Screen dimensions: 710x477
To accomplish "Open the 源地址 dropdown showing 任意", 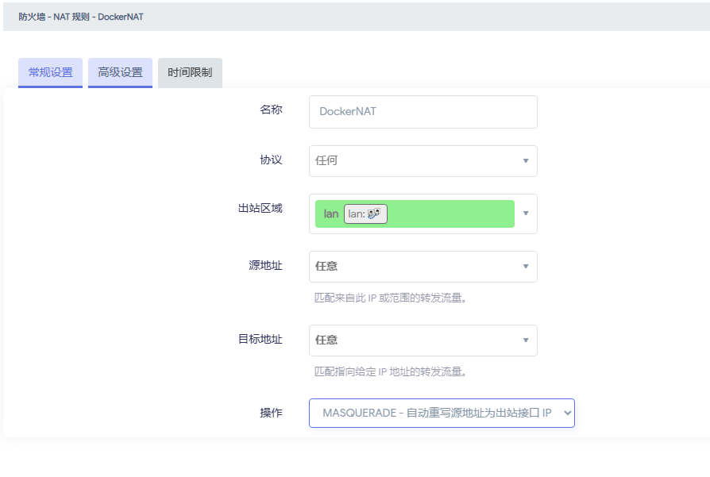I will click(x=423, y=267).
